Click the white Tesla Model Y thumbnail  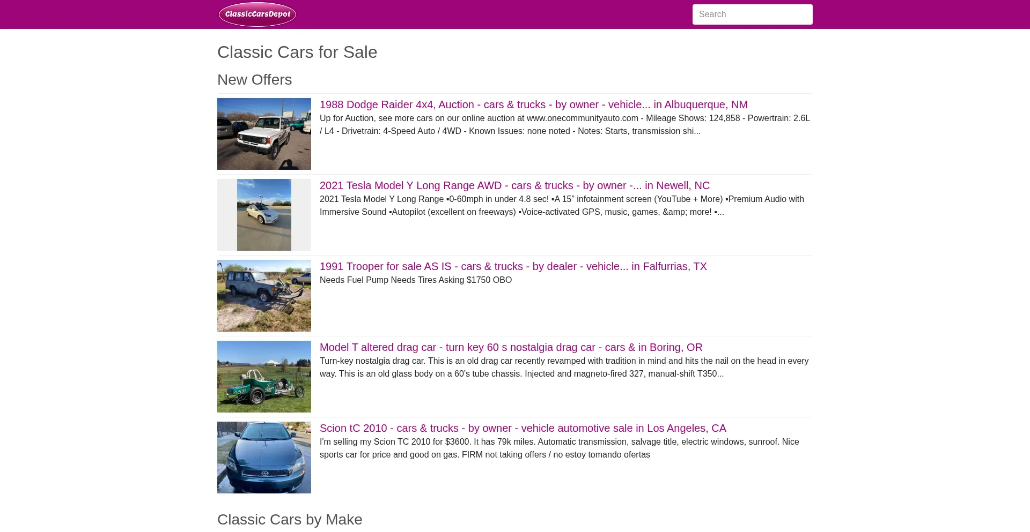tap(264, 215)
